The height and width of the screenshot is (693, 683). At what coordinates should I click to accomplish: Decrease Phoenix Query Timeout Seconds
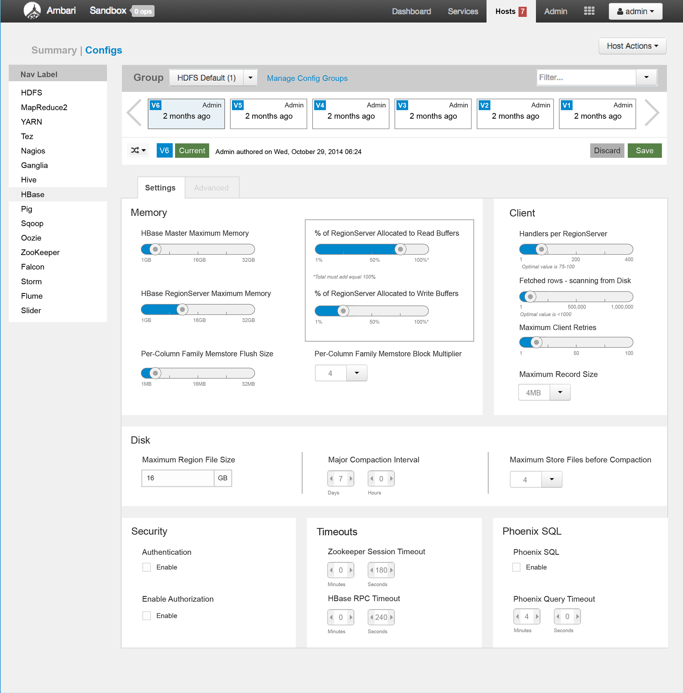tap(558, 616)
